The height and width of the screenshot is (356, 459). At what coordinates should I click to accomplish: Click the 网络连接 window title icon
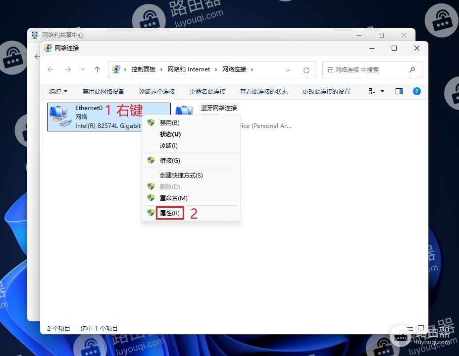click(48, 48)
